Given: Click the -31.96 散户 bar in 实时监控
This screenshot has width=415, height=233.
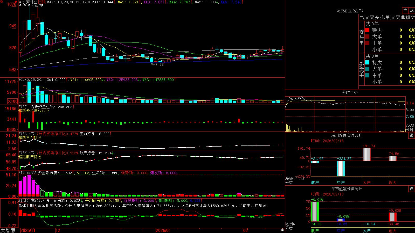Looking at the screenshot, I should (x=315, y=162).
